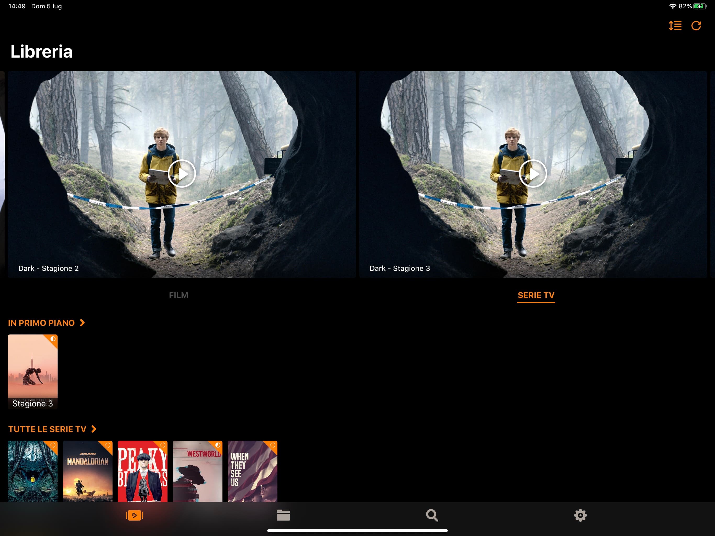
Task: Open the search tab icon
Action: (x=432, y=515)
